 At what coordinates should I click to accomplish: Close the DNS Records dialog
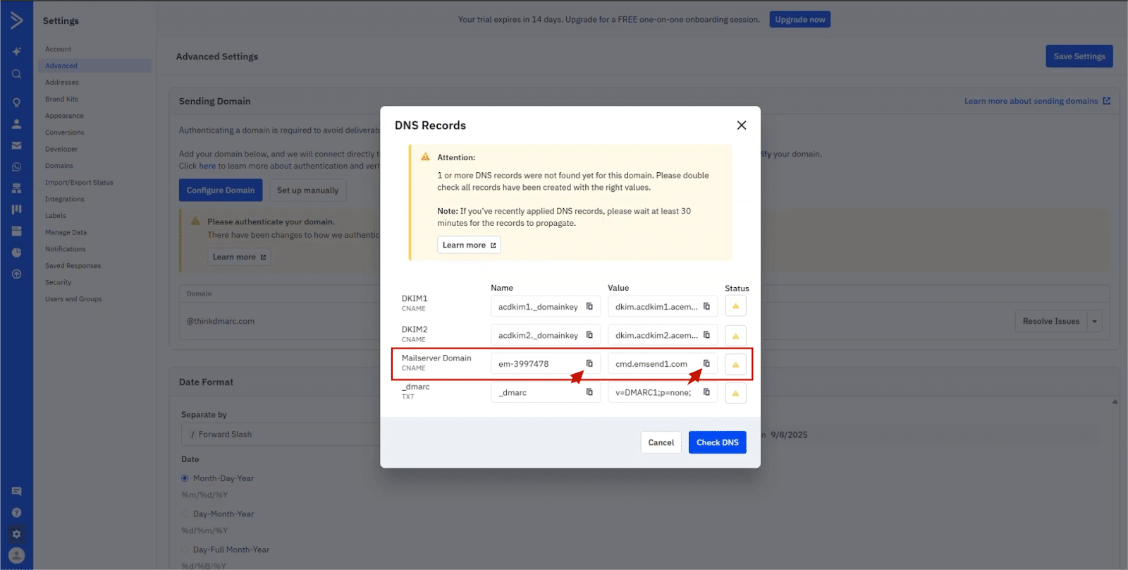tap(741, 126)
